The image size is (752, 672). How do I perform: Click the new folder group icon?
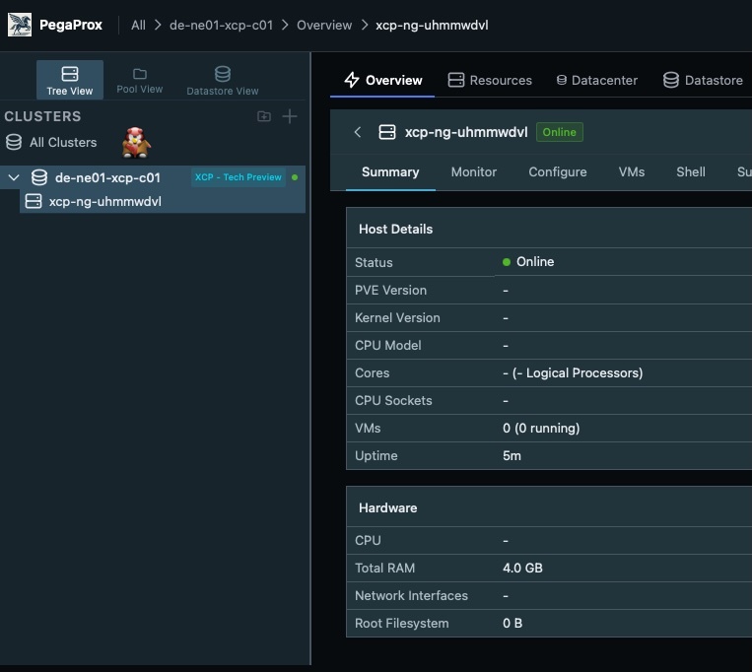click(264, 116)
